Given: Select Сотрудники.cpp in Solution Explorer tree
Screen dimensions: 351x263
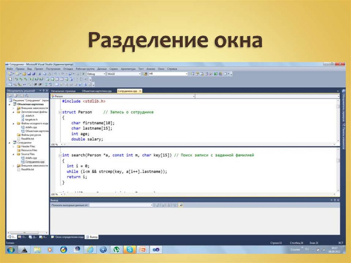Looking at the screenshot, I should [35, 162].
